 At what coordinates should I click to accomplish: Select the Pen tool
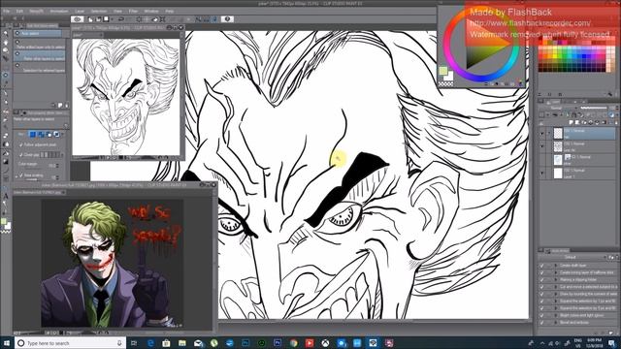6,93
